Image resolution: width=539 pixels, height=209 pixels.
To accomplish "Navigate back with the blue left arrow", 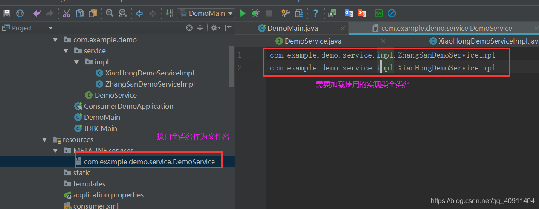I will 139,13.
